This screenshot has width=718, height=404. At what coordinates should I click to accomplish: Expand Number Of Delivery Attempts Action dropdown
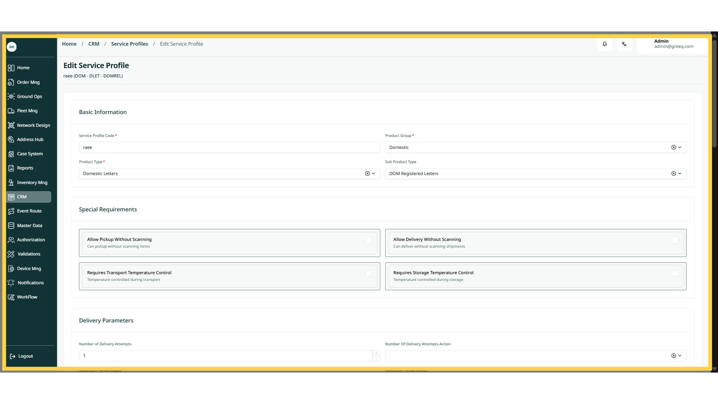(x=680, y=356)
